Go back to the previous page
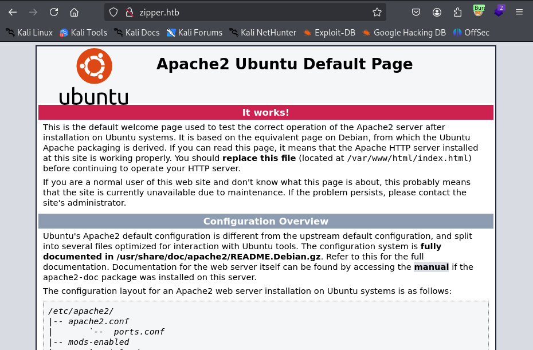Image resolution: width=533 pixels, height=350 pixels. 13,12
